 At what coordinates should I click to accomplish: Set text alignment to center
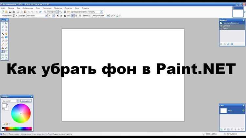76,16
